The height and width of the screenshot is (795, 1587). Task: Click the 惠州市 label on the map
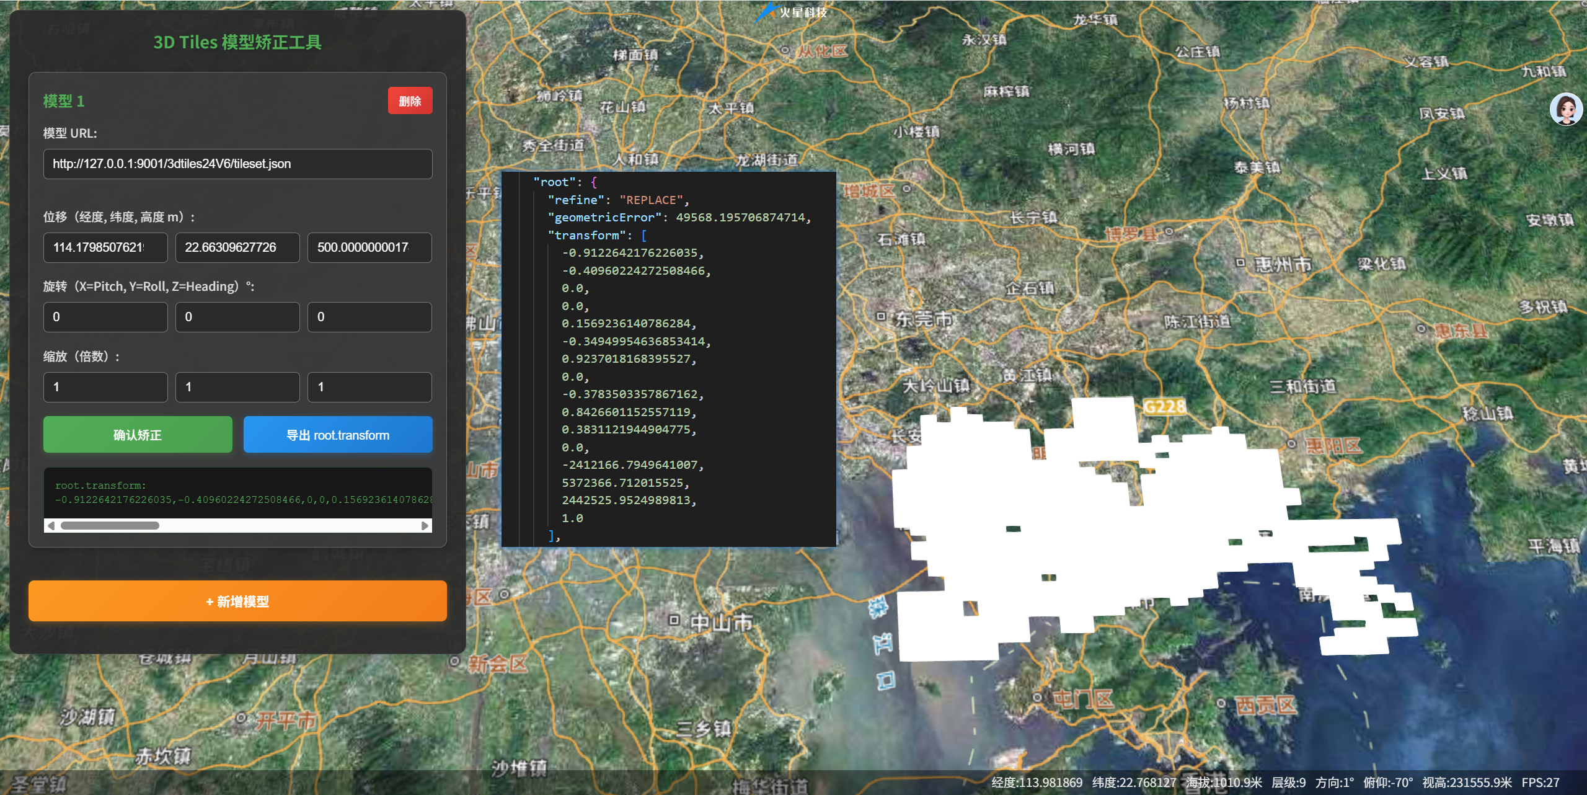(1283, 265)
